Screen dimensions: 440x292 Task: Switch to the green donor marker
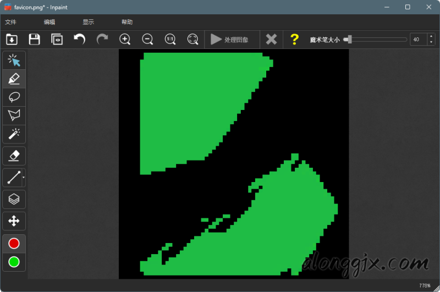click(x=14, y=262)
